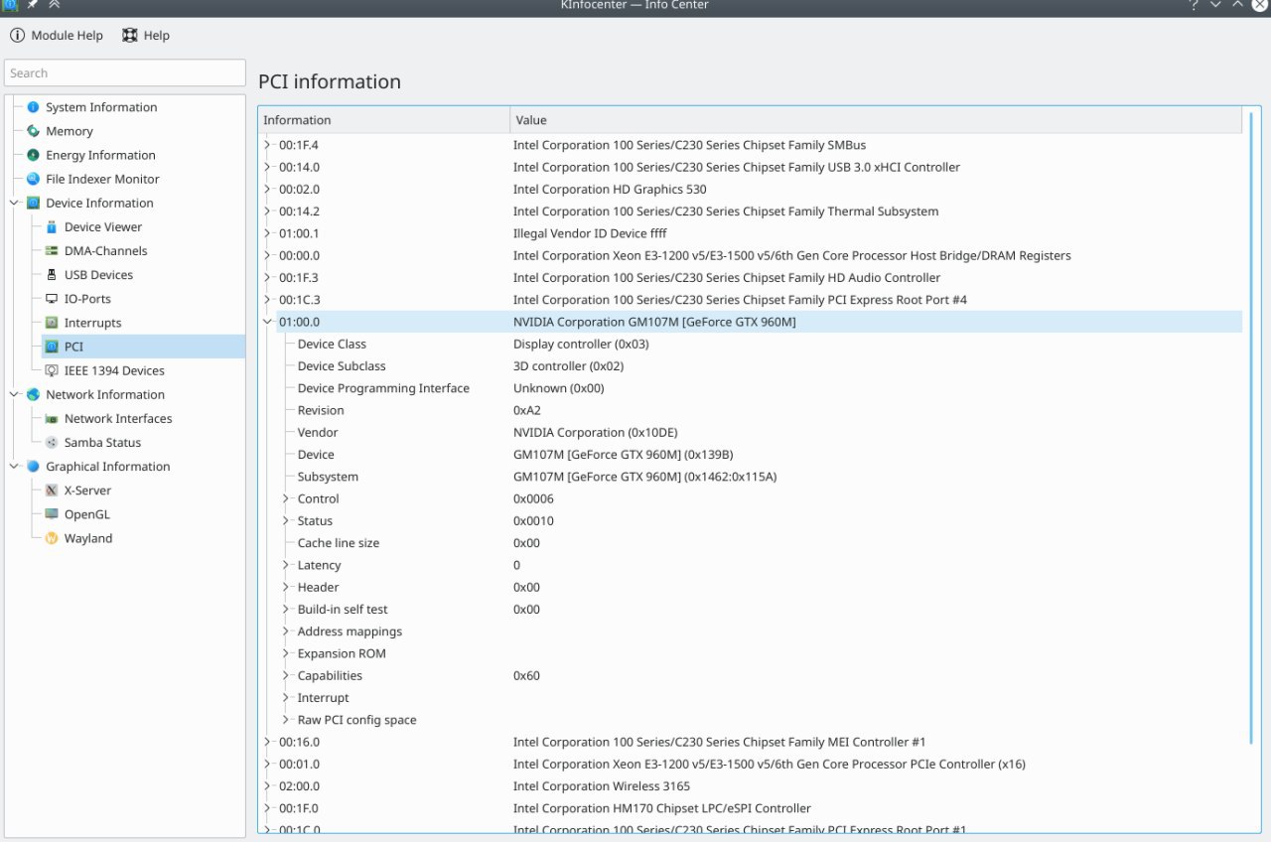The width and height of the screenshot is (1271, 842).
Task: Open Module Help
Action: click(57, 35)
